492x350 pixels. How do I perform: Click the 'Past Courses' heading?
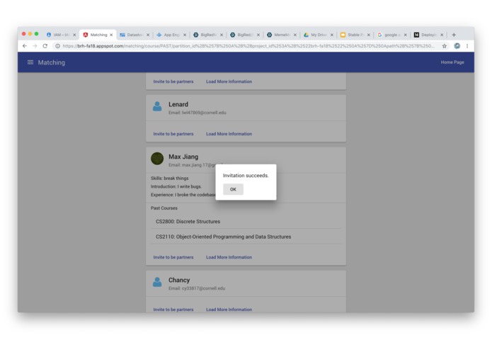[x=164, y=208]
